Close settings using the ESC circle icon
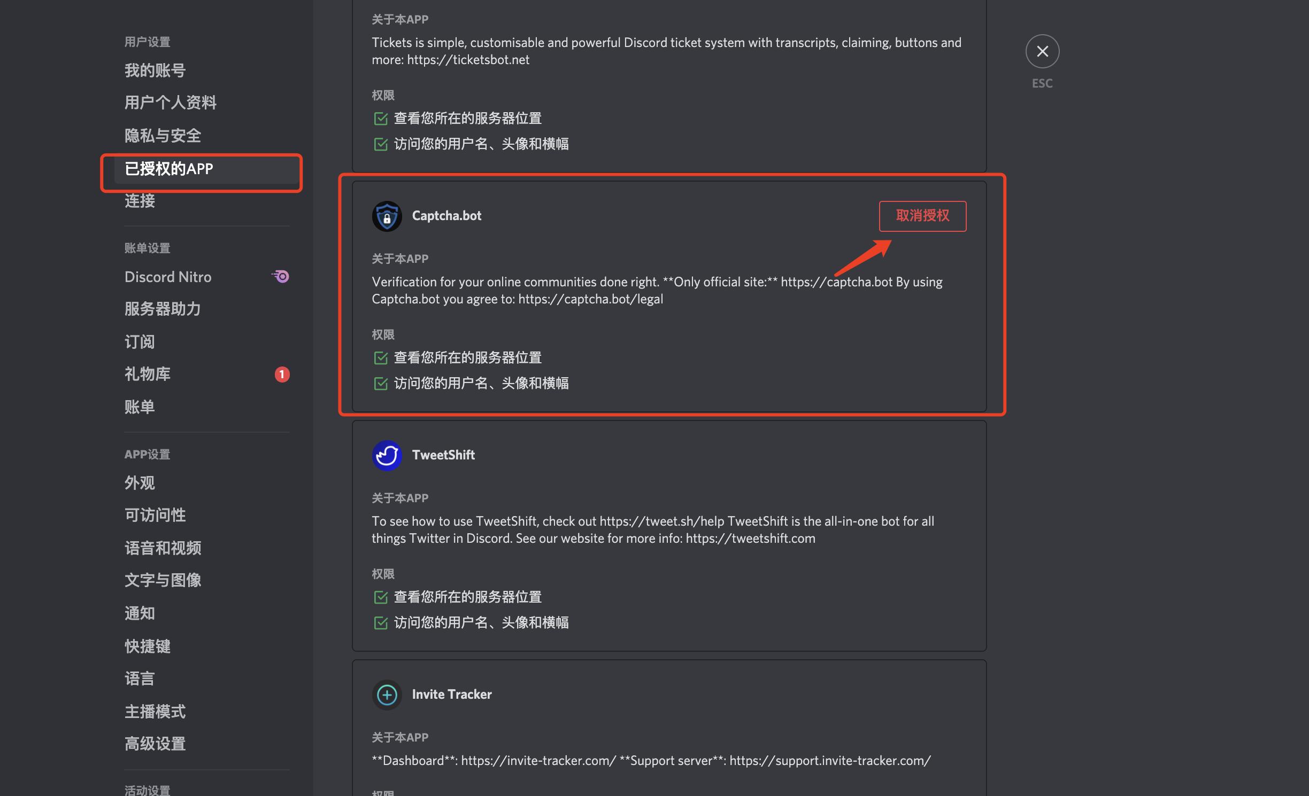1309x796 pixels. 1042,51
